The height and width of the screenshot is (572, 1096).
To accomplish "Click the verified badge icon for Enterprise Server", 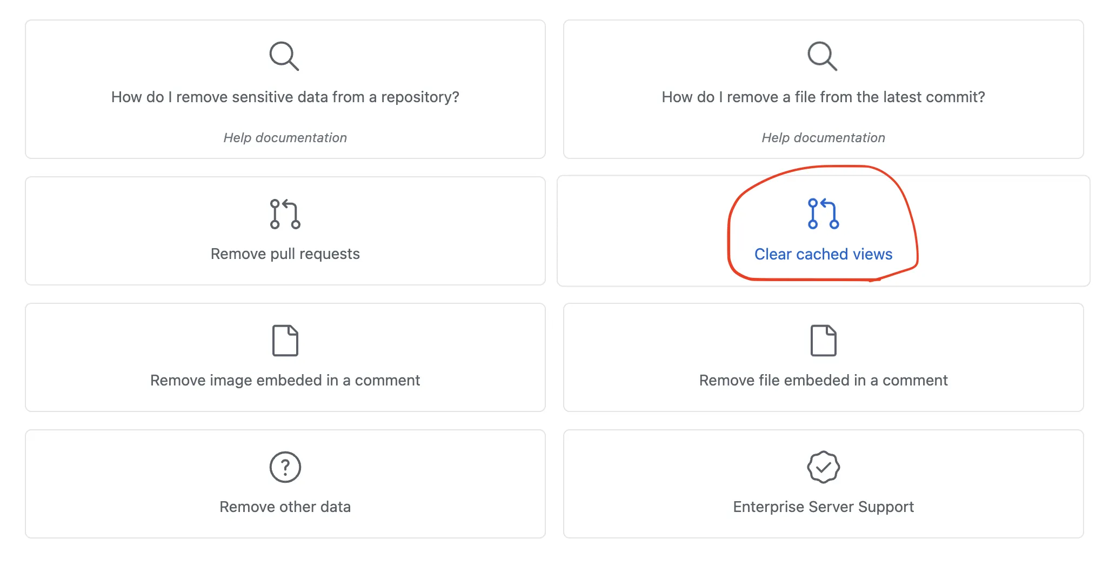I will pyautogui.click(x=823, y=467).
